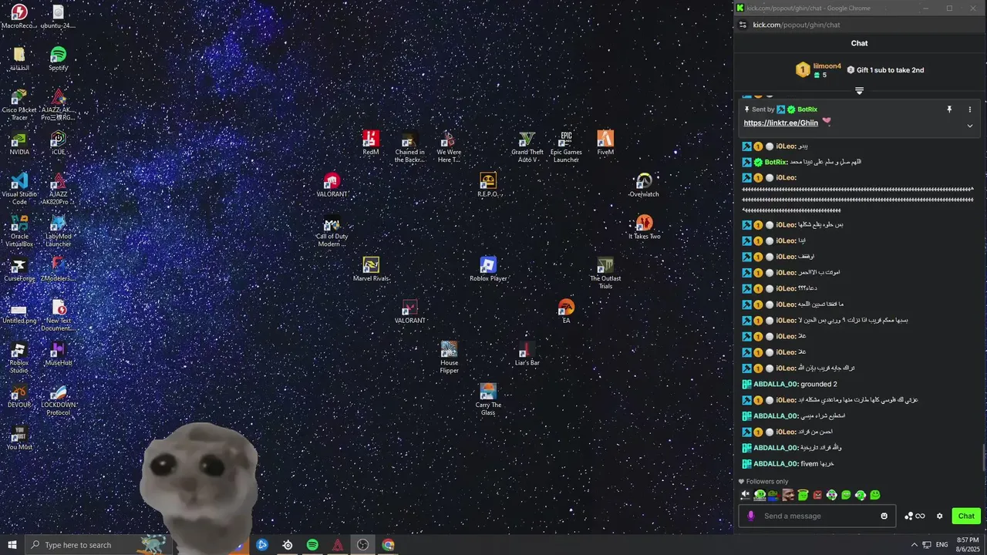This screenshot has width=987, height=555.
Task: Click the voice microphone icon in chat input
Action: click(751, 516)
